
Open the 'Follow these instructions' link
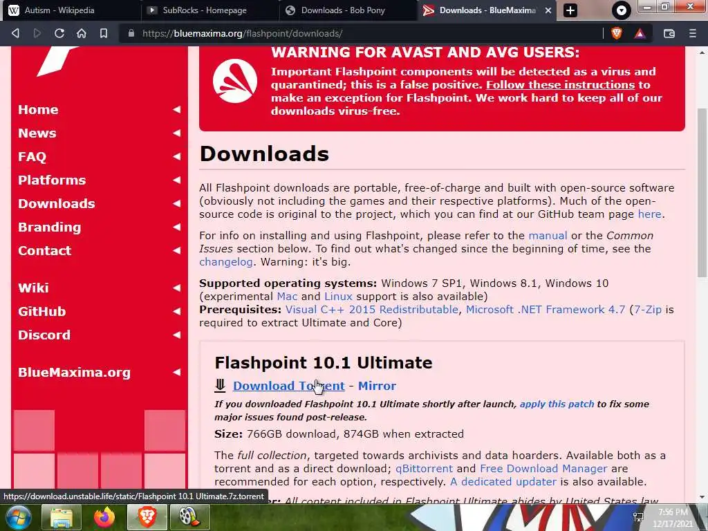coord(560,85)
